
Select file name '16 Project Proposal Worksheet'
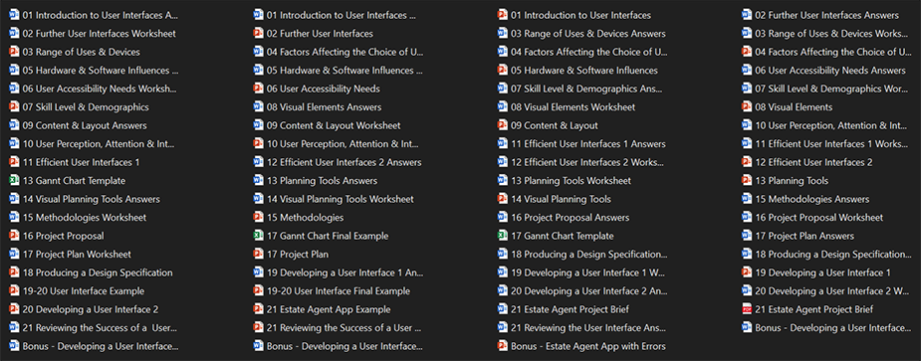point(819,218)
